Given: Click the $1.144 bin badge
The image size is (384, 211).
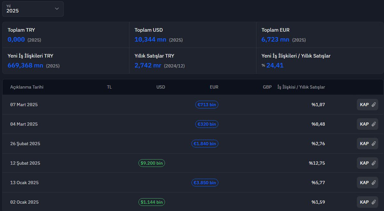Looking at the screenshot, I should click(x=152, y=202).
